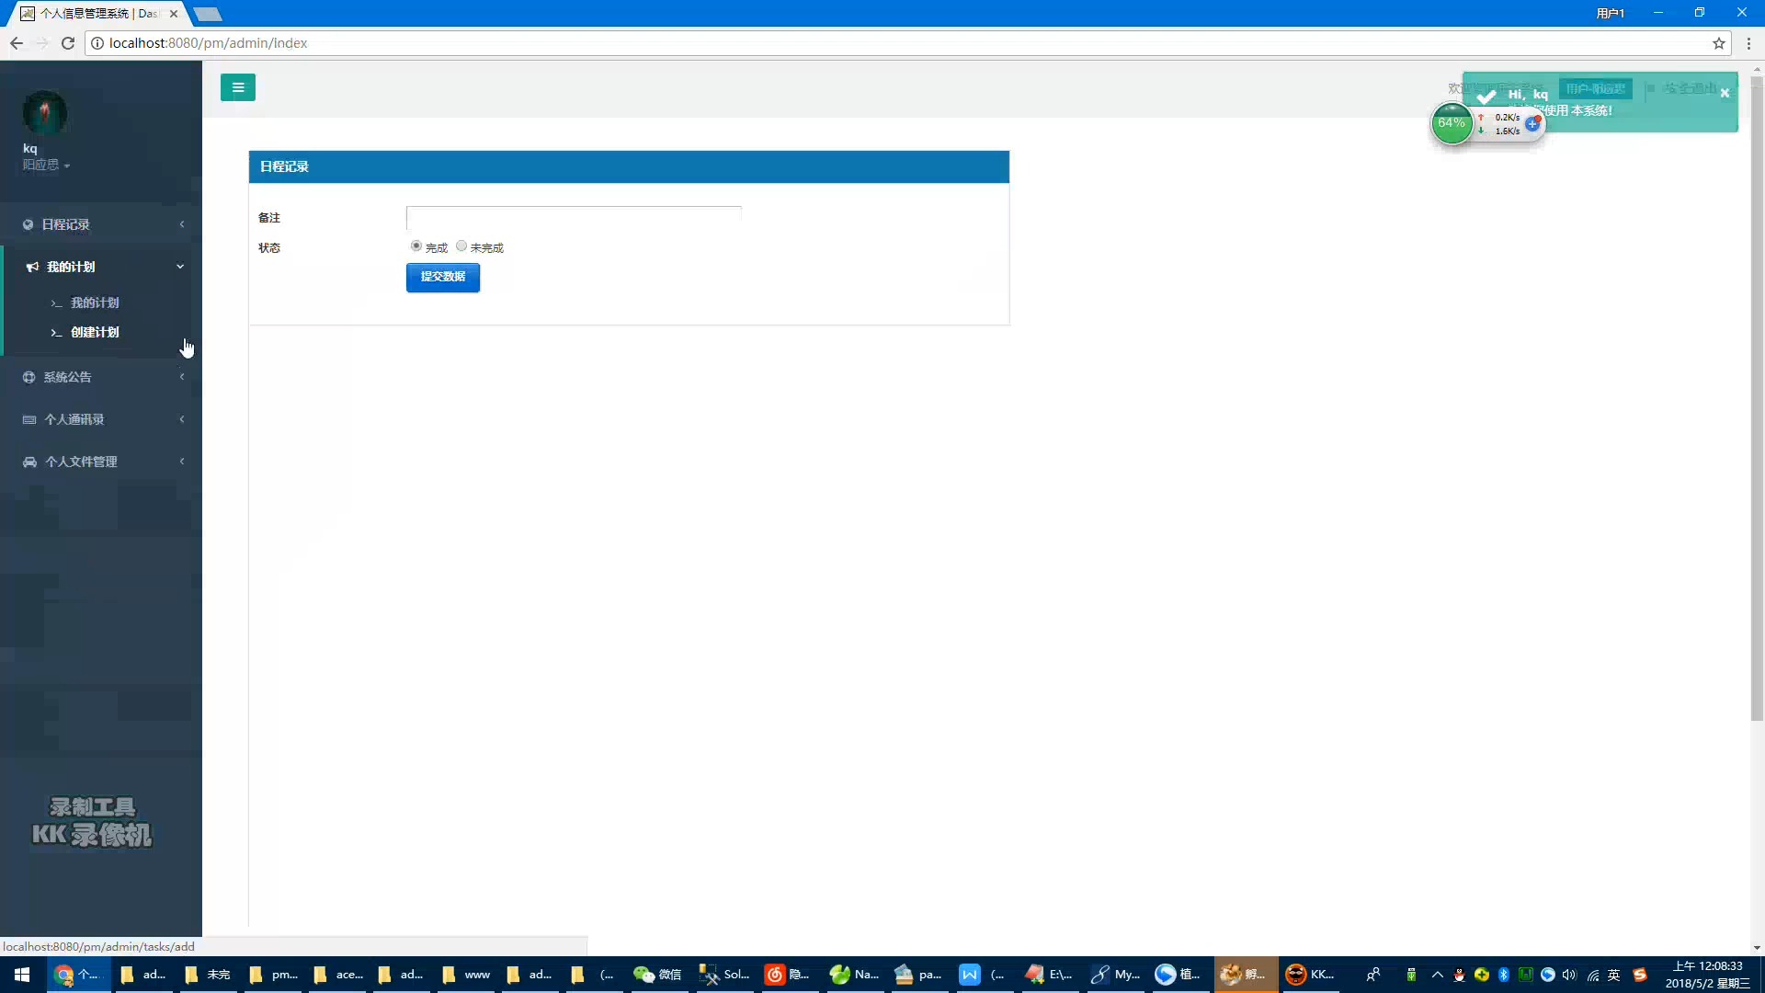This screenshot has width=1765, height=993.
Task: Select the 完成 radio button
Action: 416,245
